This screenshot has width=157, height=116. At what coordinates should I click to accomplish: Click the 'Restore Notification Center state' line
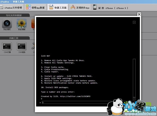pos(69,83)
